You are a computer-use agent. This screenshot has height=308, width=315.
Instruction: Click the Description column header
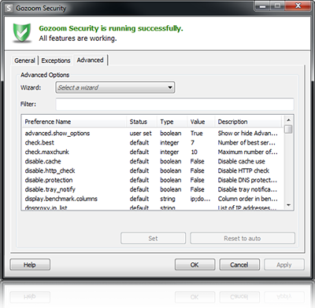point(248,122)
